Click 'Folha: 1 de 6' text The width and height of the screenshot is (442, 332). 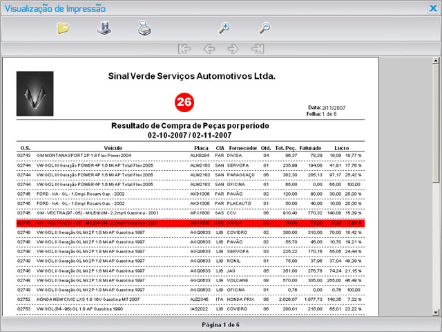(321, 114)
